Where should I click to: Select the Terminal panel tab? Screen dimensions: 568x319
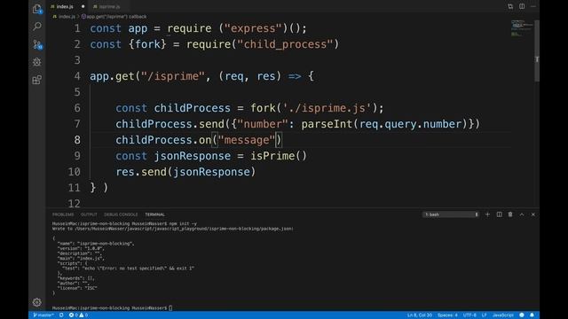point(154,214)
